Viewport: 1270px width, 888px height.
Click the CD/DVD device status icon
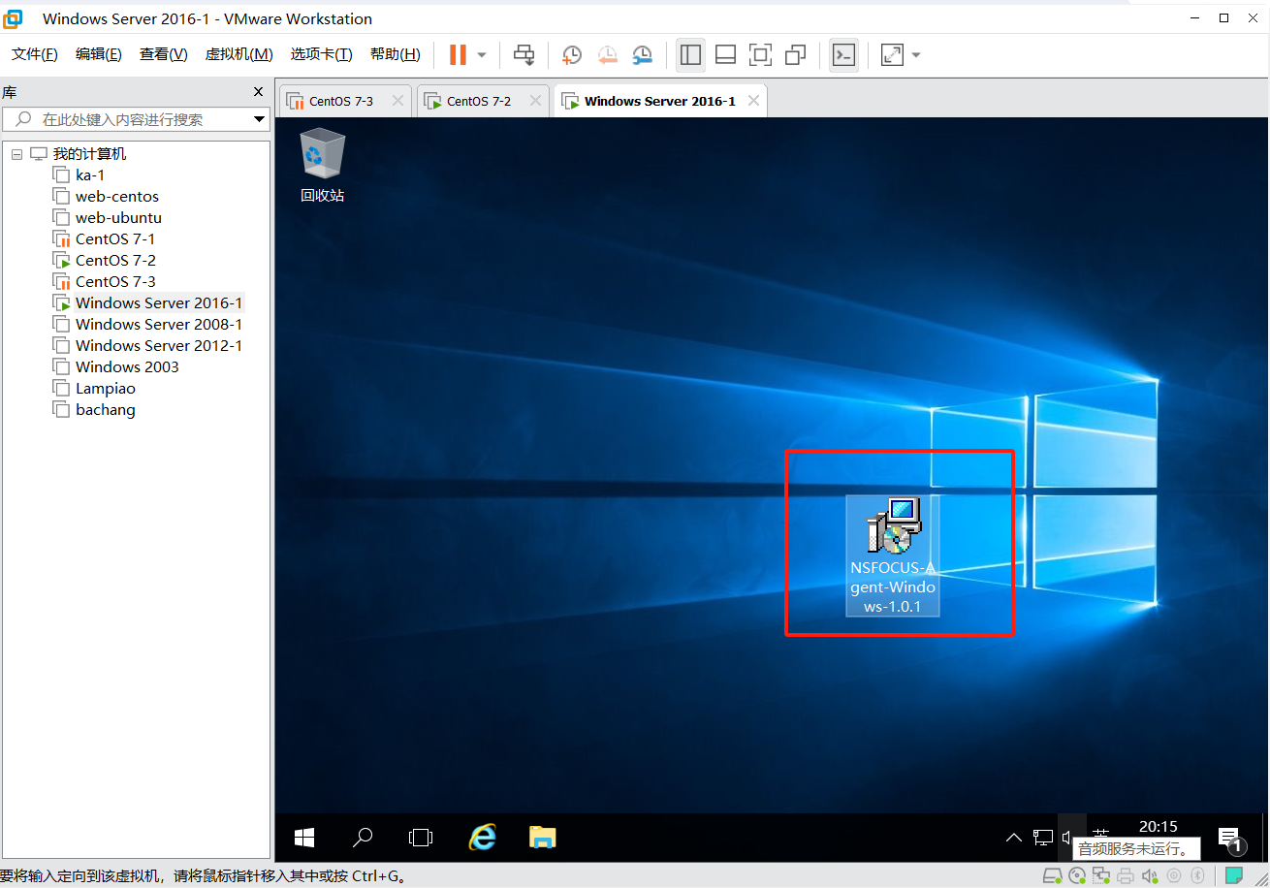click(1077, 876)
